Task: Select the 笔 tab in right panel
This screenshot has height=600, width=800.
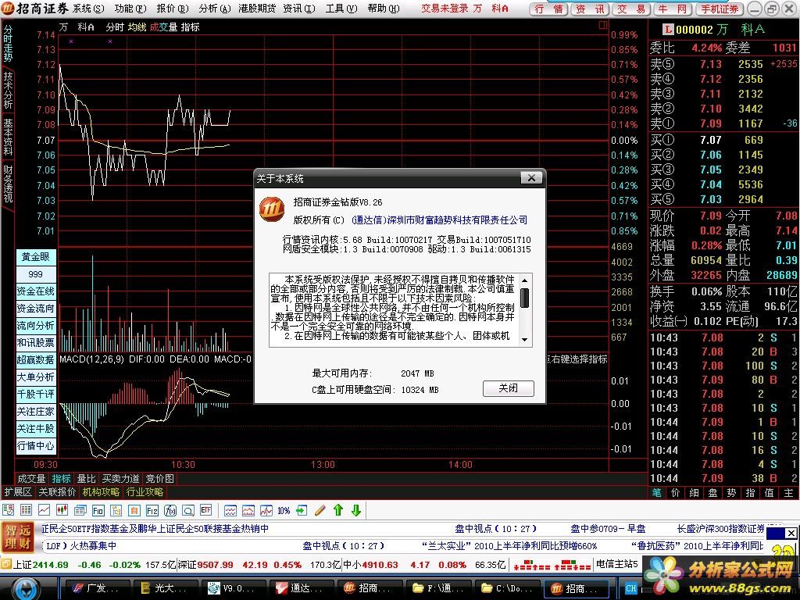Action: 656,492
